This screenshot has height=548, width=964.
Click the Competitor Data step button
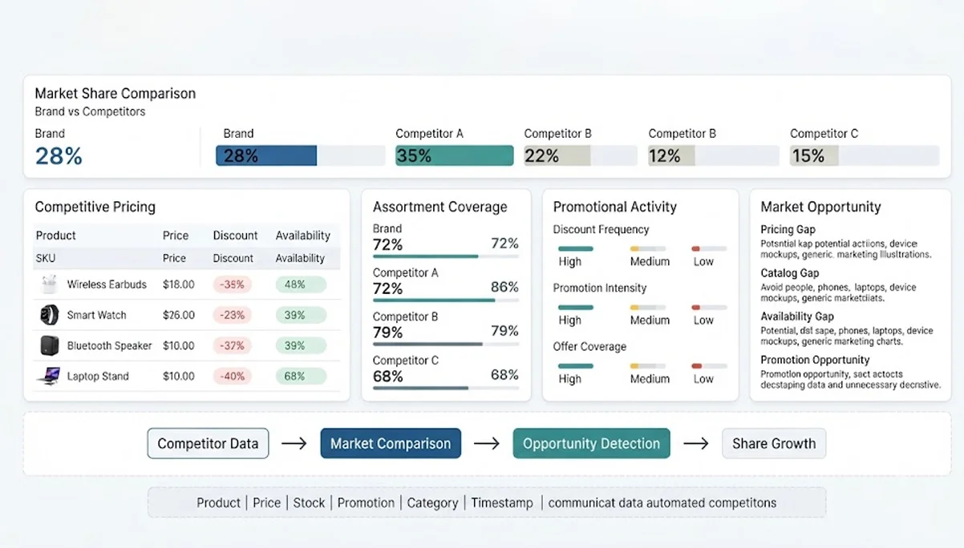[208, 443]
